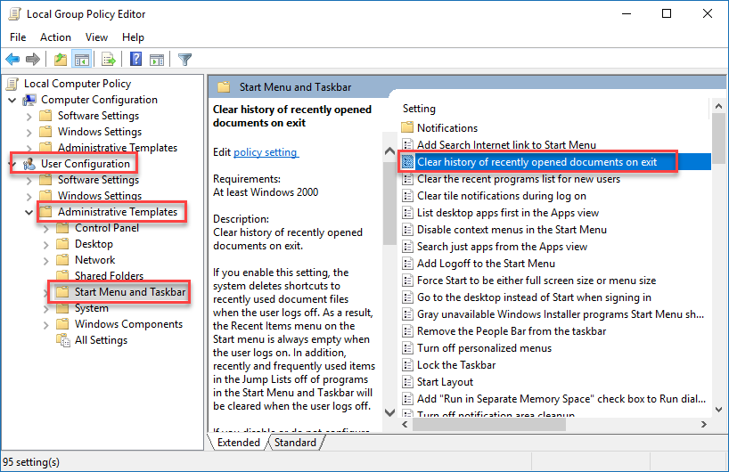Click the Windows Components folder icon
Image resolution: width=729 pixels, height=472 pixels.
(62, 324)
